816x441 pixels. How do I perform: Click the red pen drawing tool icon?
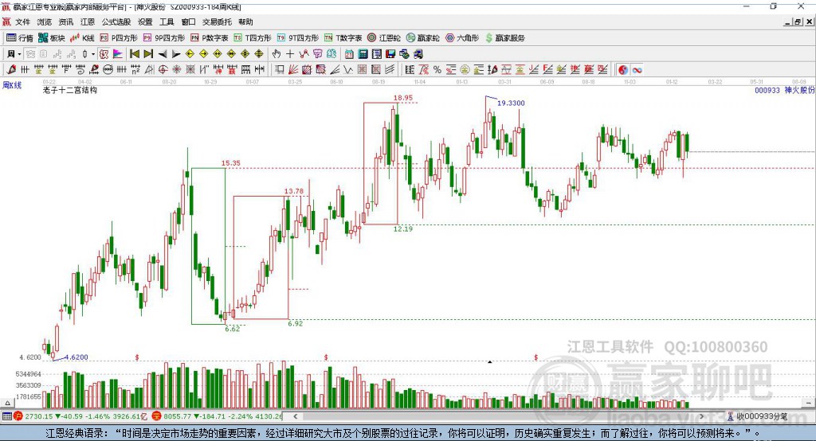click(11, 70)
